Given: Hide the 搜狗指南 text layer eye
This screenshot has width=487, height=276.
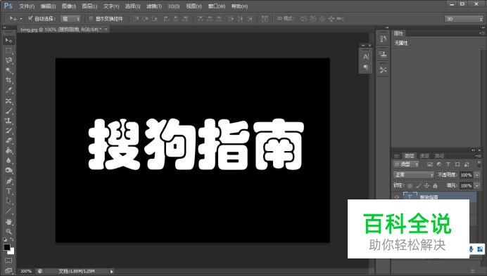Looking at the screenshot, I should [x=397, y=197].
